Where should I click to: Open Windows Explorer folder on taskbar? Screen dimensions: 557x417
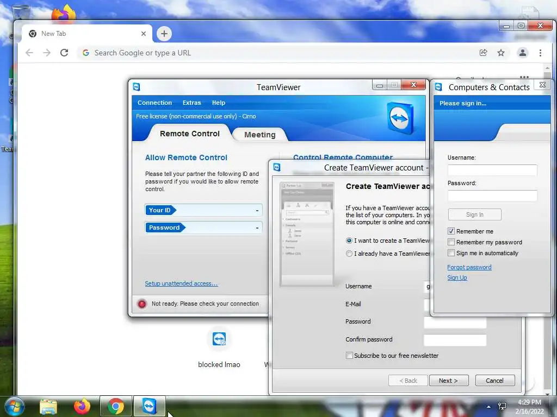pos(48,407)
